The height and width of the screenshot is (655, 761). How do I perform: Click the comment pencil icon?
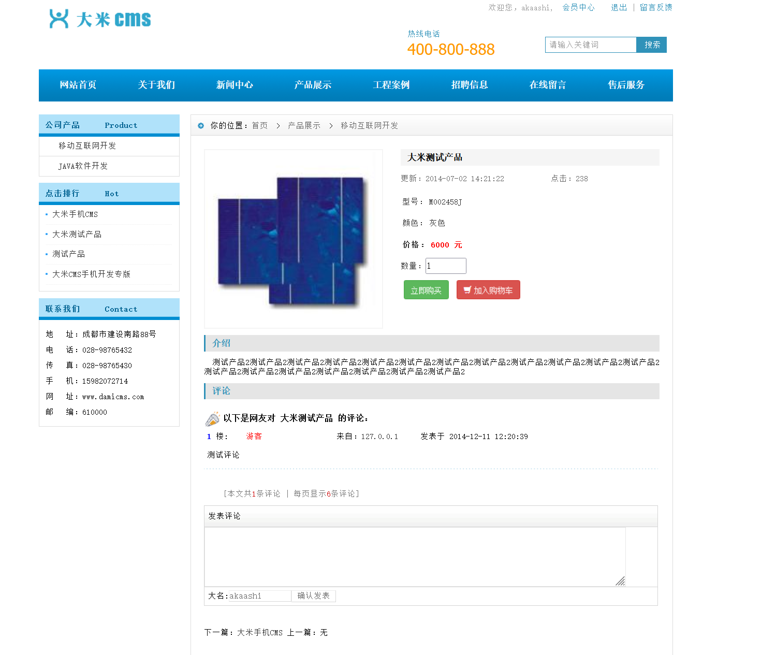[x=212, y=418]
